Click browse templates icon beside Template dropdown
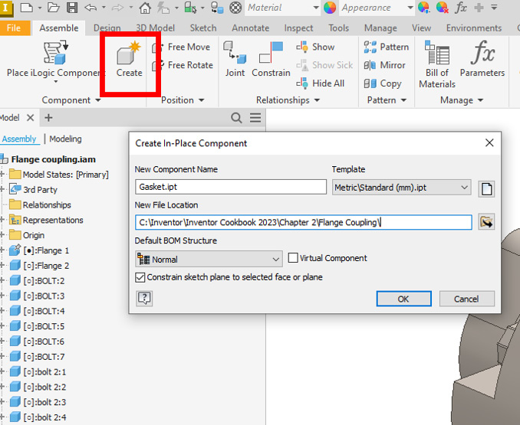The height and width of the screenshot is (425, 520). coord(486,189)
